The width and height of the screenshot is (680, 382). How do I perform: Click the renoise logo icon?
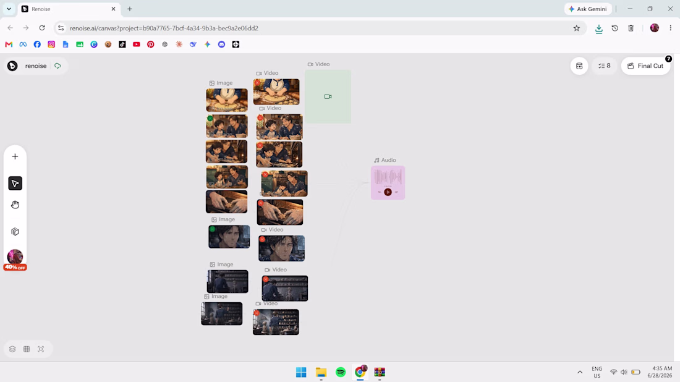pos(12,66)
